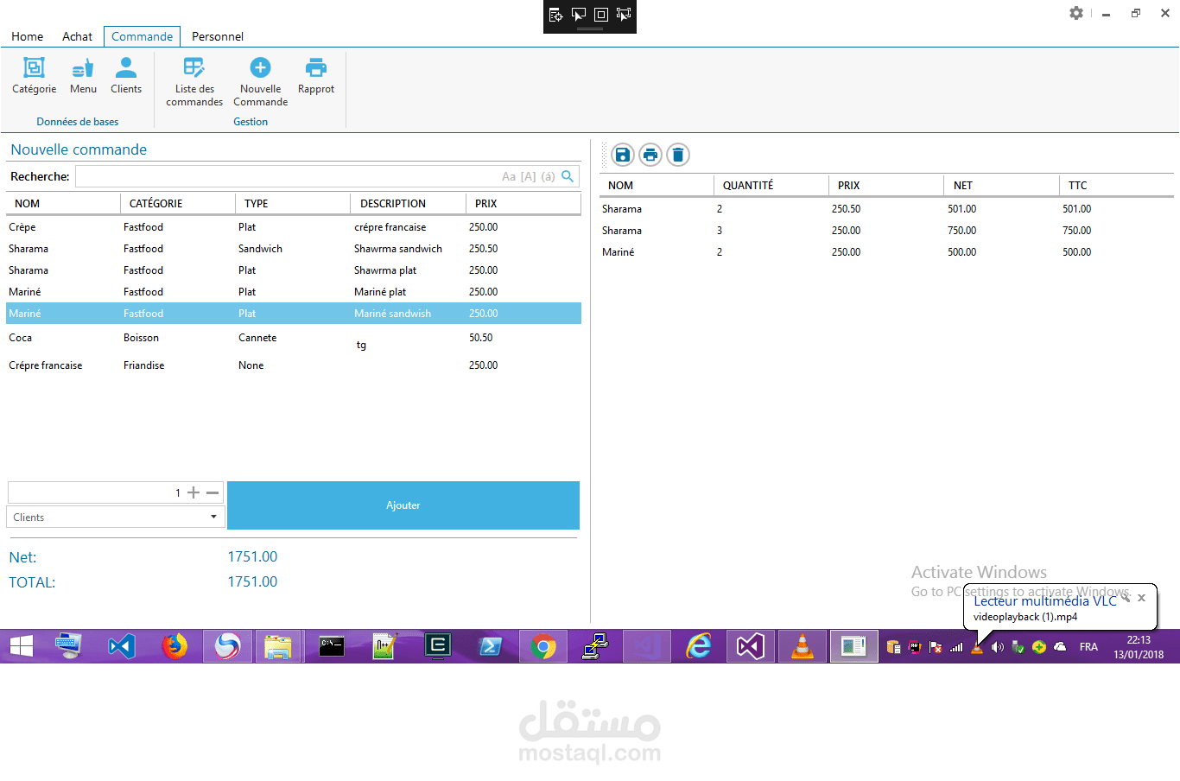Click the FRA language indicator
The width and height of the screenshot is (1180, 781).
(1088, 647)
